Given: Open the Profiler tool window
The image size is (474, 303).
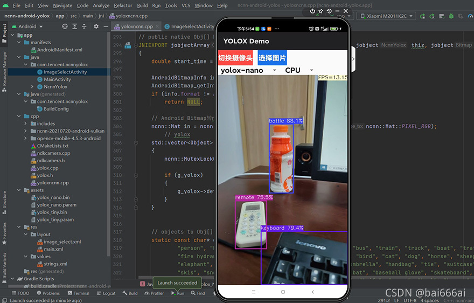Looking at the screenshot, I should coord(154,293).
